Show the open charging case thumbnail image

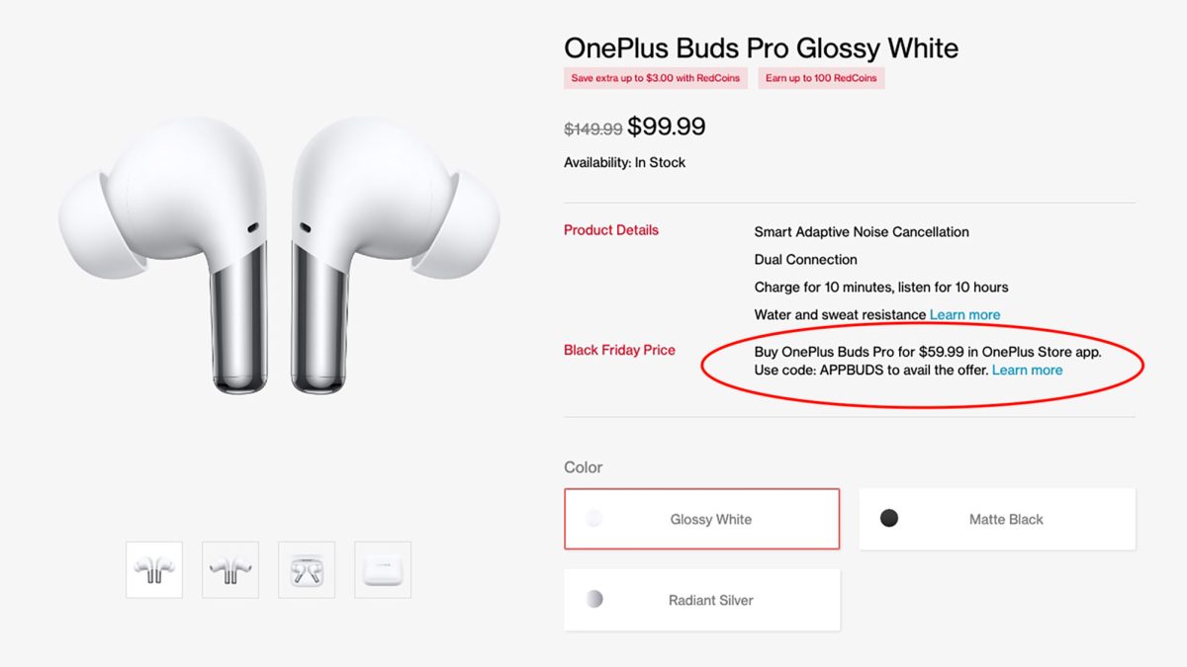click(307, 569)
